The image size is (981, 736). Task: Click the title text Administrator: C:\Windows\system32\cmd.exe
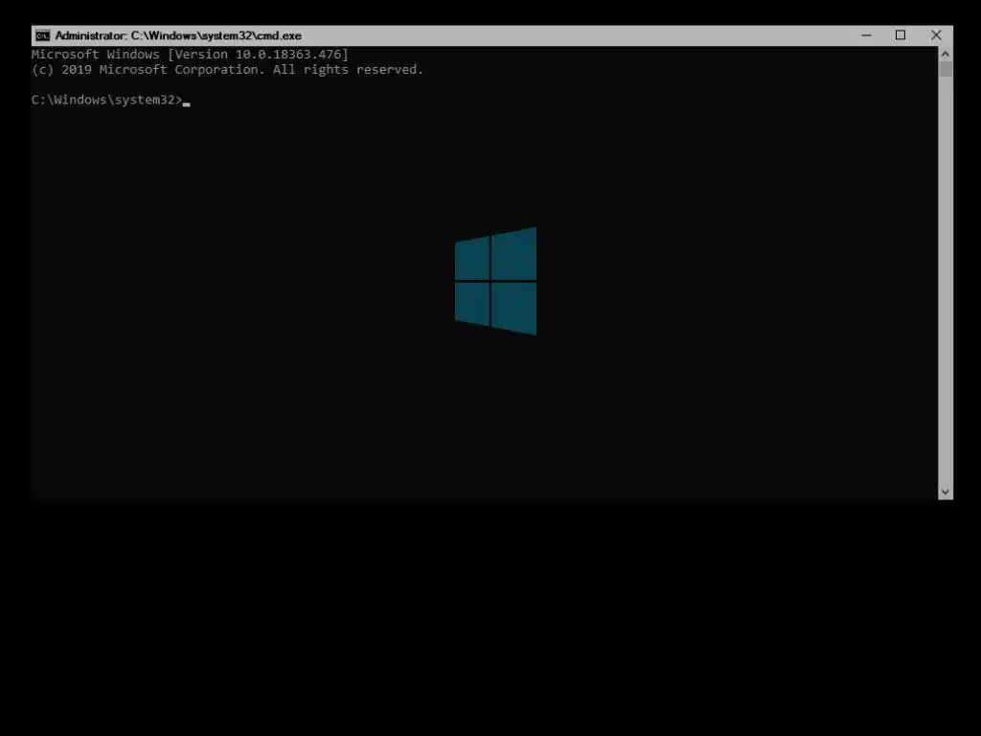(x=178, y=35)
